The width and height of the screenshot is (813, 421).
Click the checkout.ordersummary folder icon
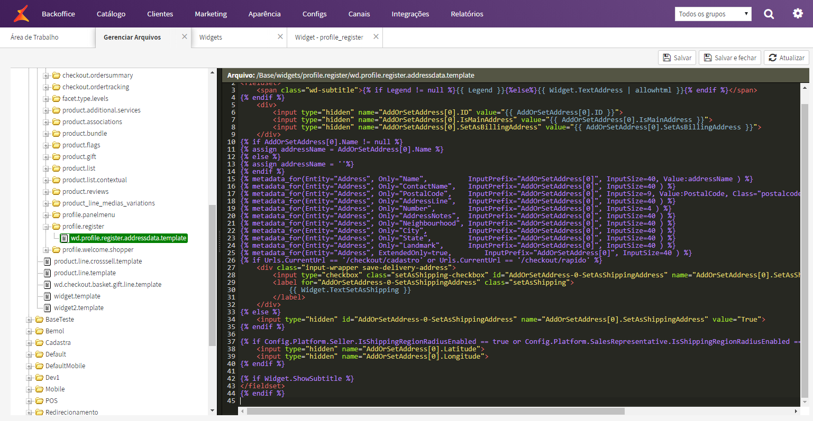(x=56, y=76)
